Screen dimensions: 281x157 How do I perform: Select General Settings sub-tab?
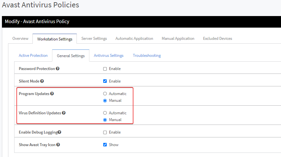tap(71, 56)
